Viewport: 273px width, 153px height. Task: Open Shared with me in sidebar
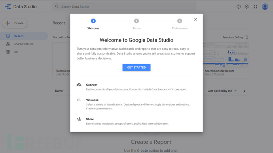(x=24, y=44)
